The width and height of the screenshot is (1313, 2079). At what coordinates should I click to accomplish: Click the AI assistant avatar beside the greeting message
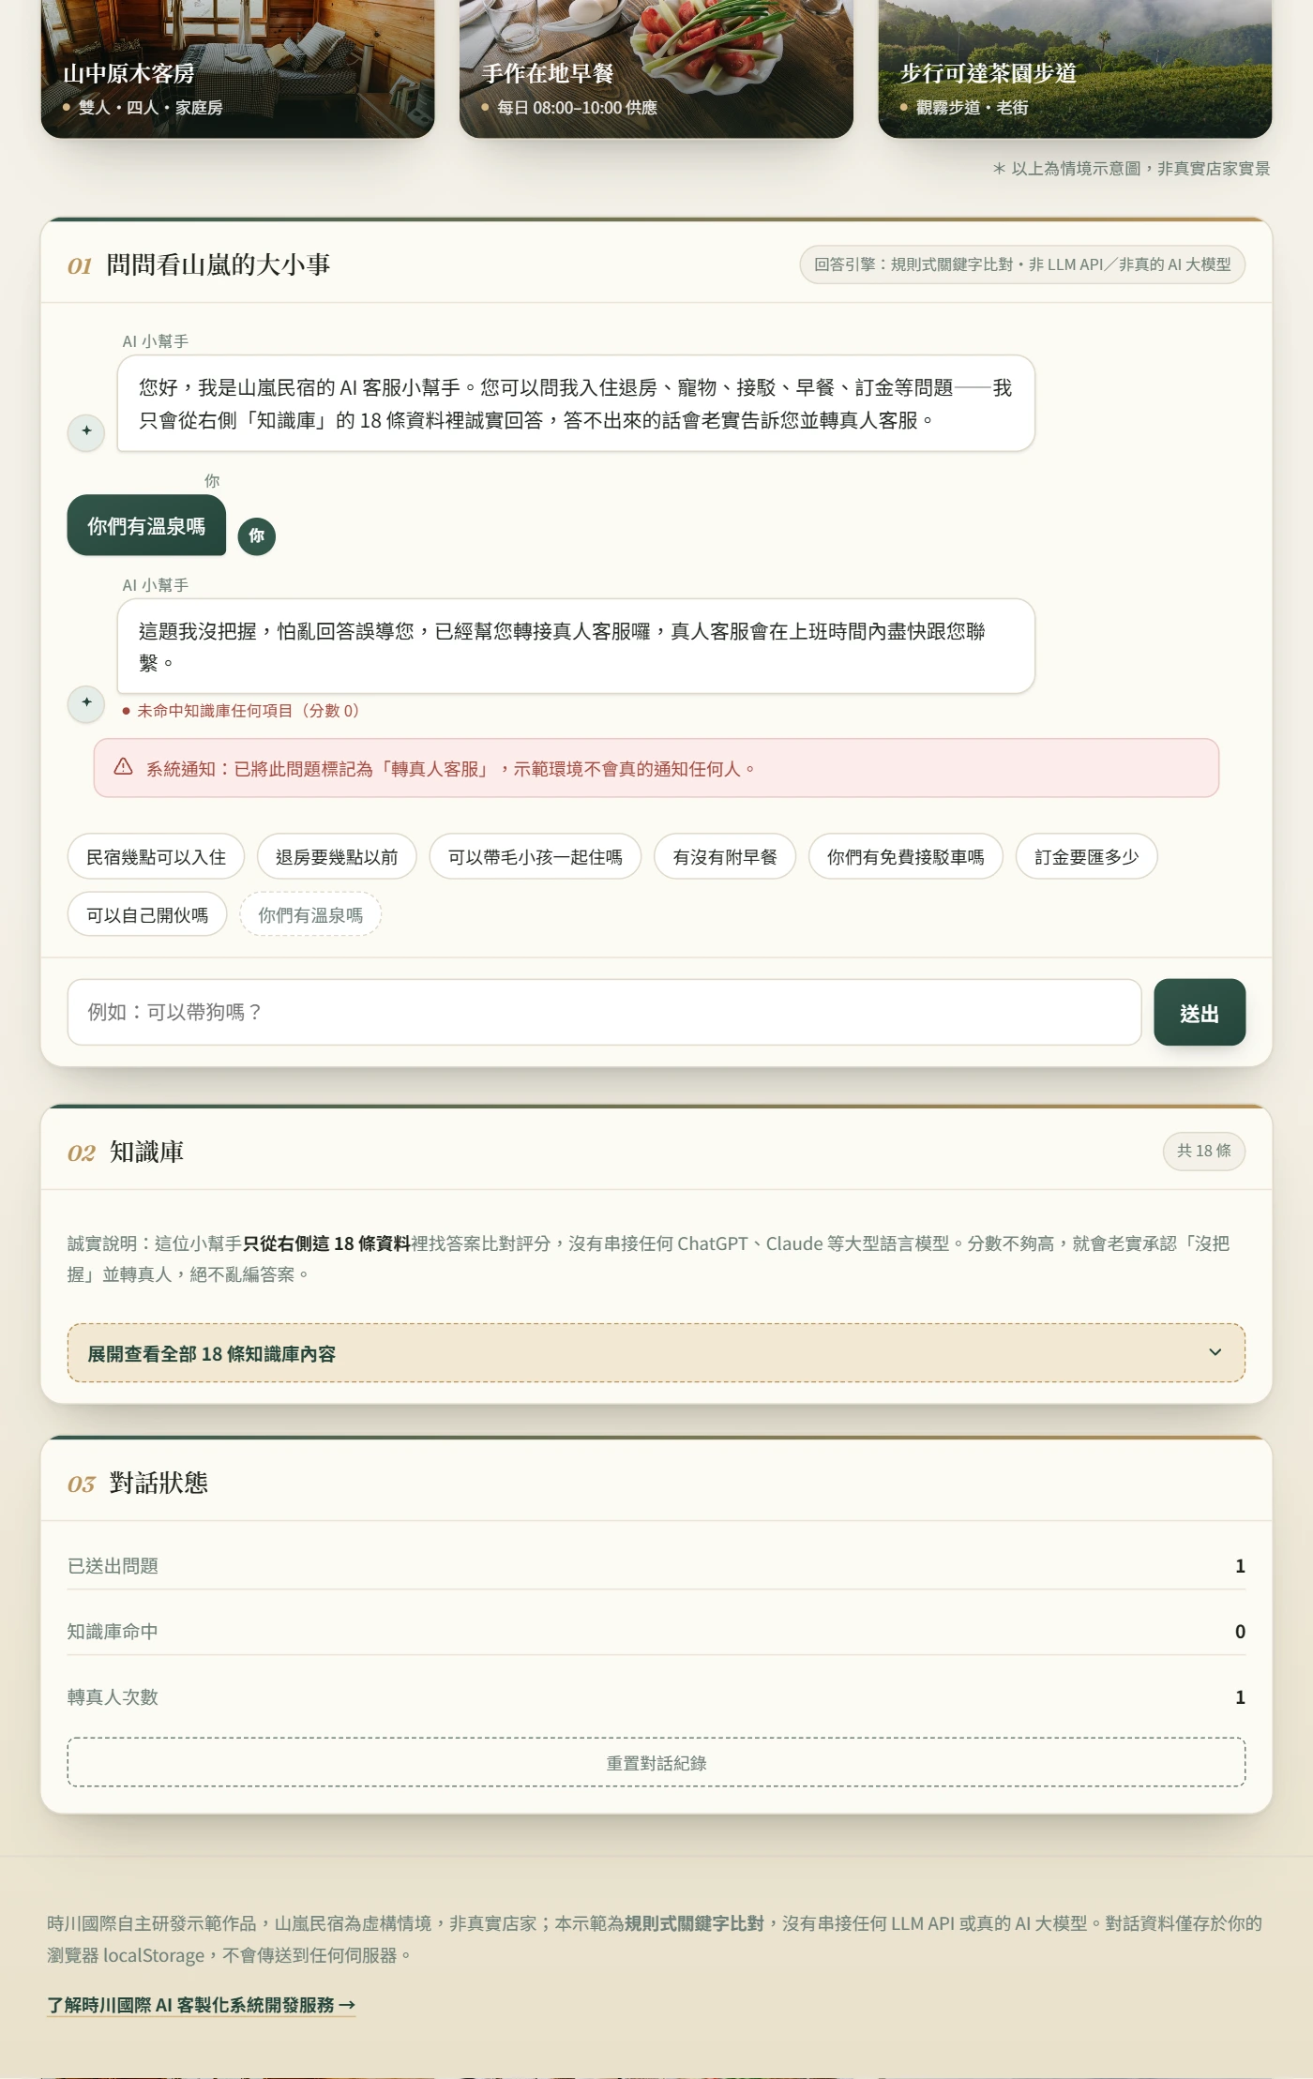[86, 431]
